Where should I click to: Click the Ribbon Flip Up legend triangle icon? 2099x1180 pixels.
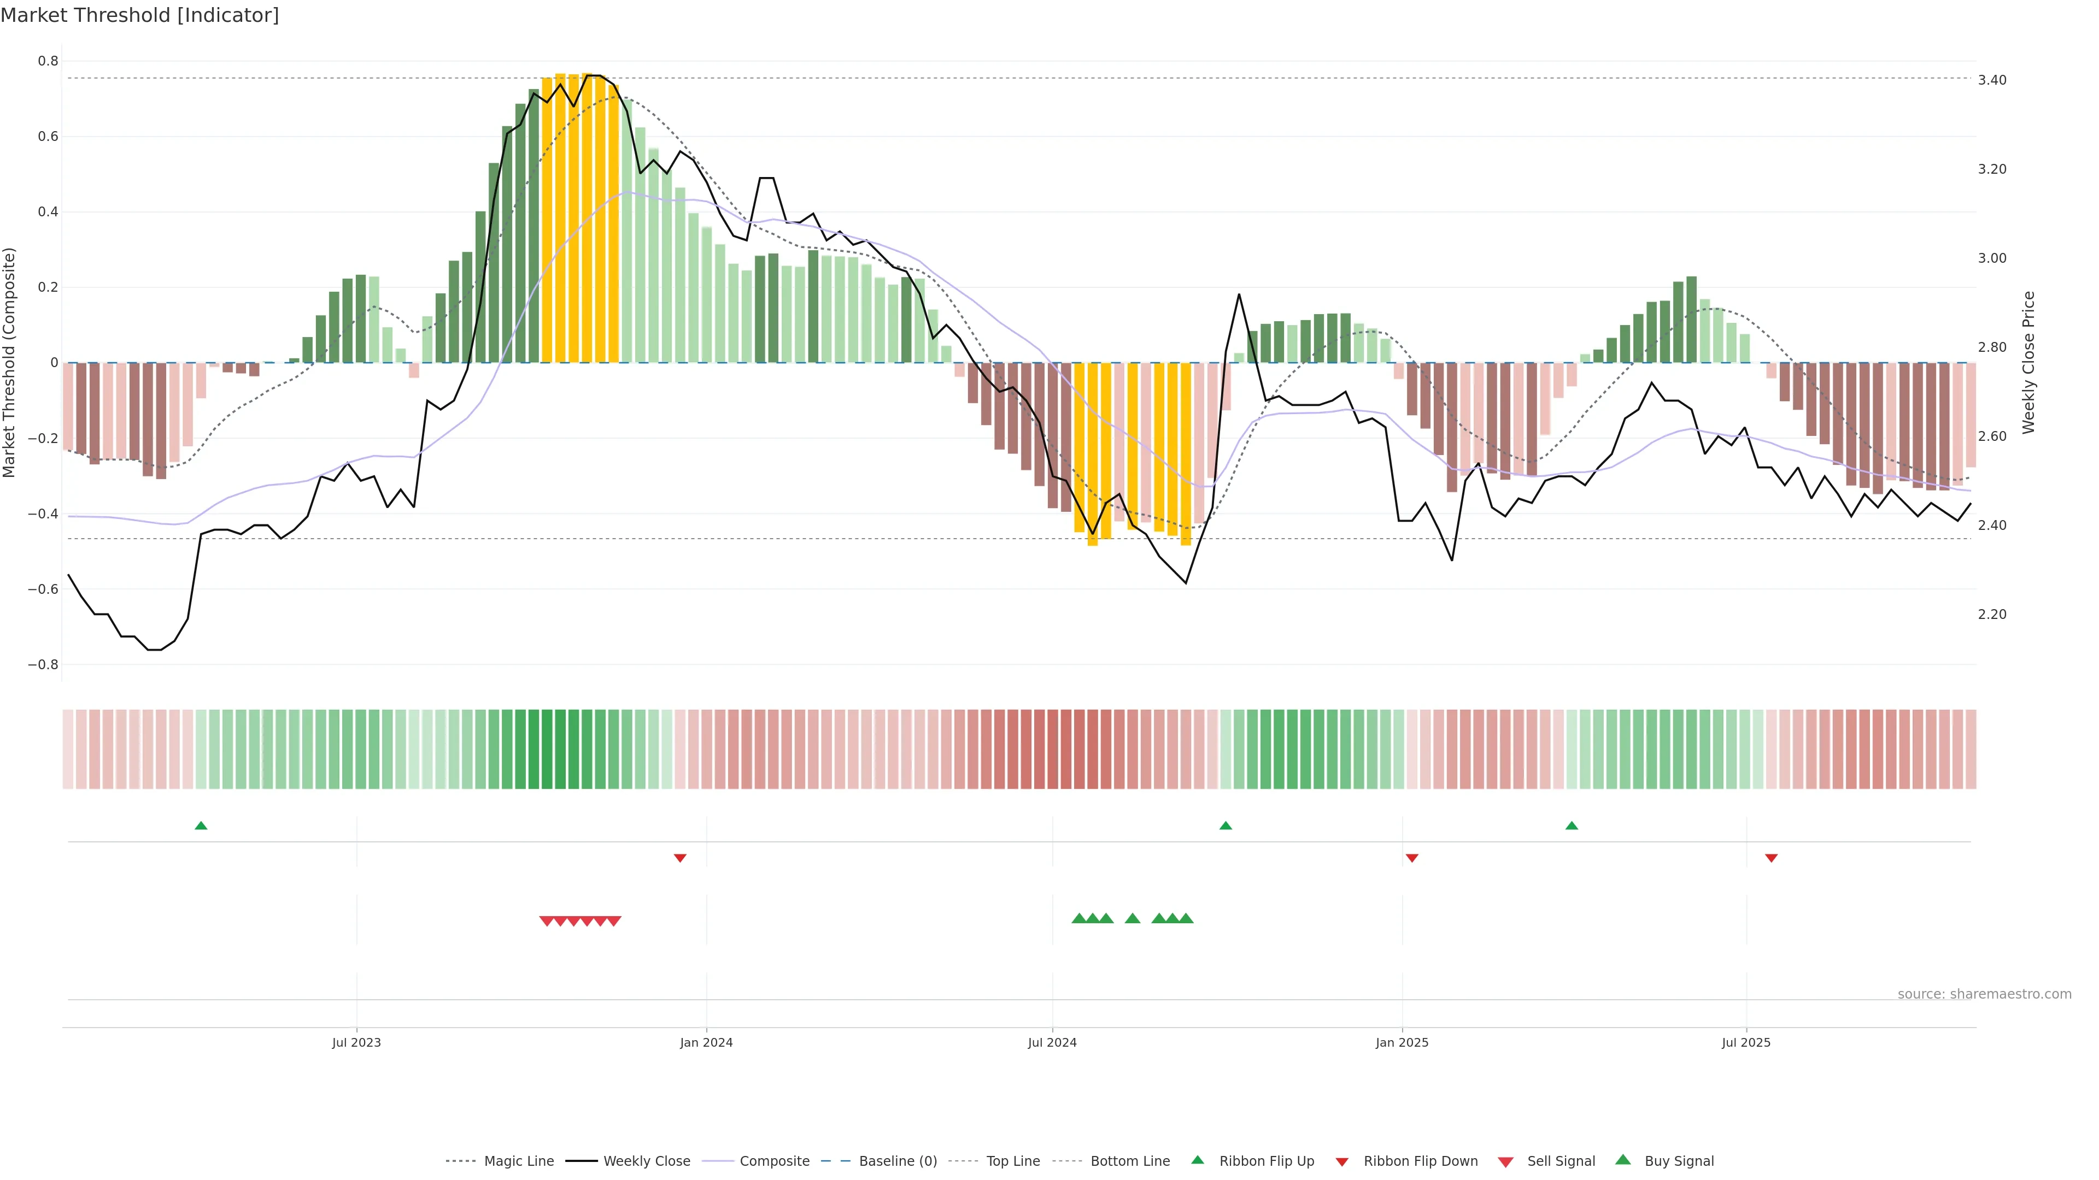click(1197, 1160)
